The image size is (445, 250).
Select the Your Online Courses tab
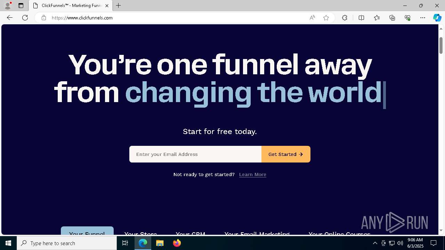(x=339, y=234)
